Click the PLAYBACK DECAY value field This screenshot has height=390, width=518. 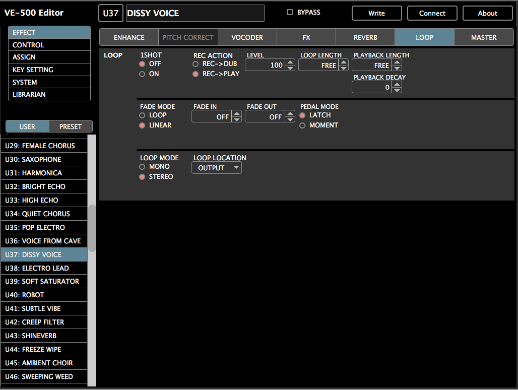pos(372,87)
